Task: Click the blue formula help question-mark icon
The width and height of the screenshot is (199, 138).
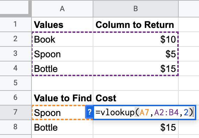Action: pyautogui.click(x=90, y=112)
